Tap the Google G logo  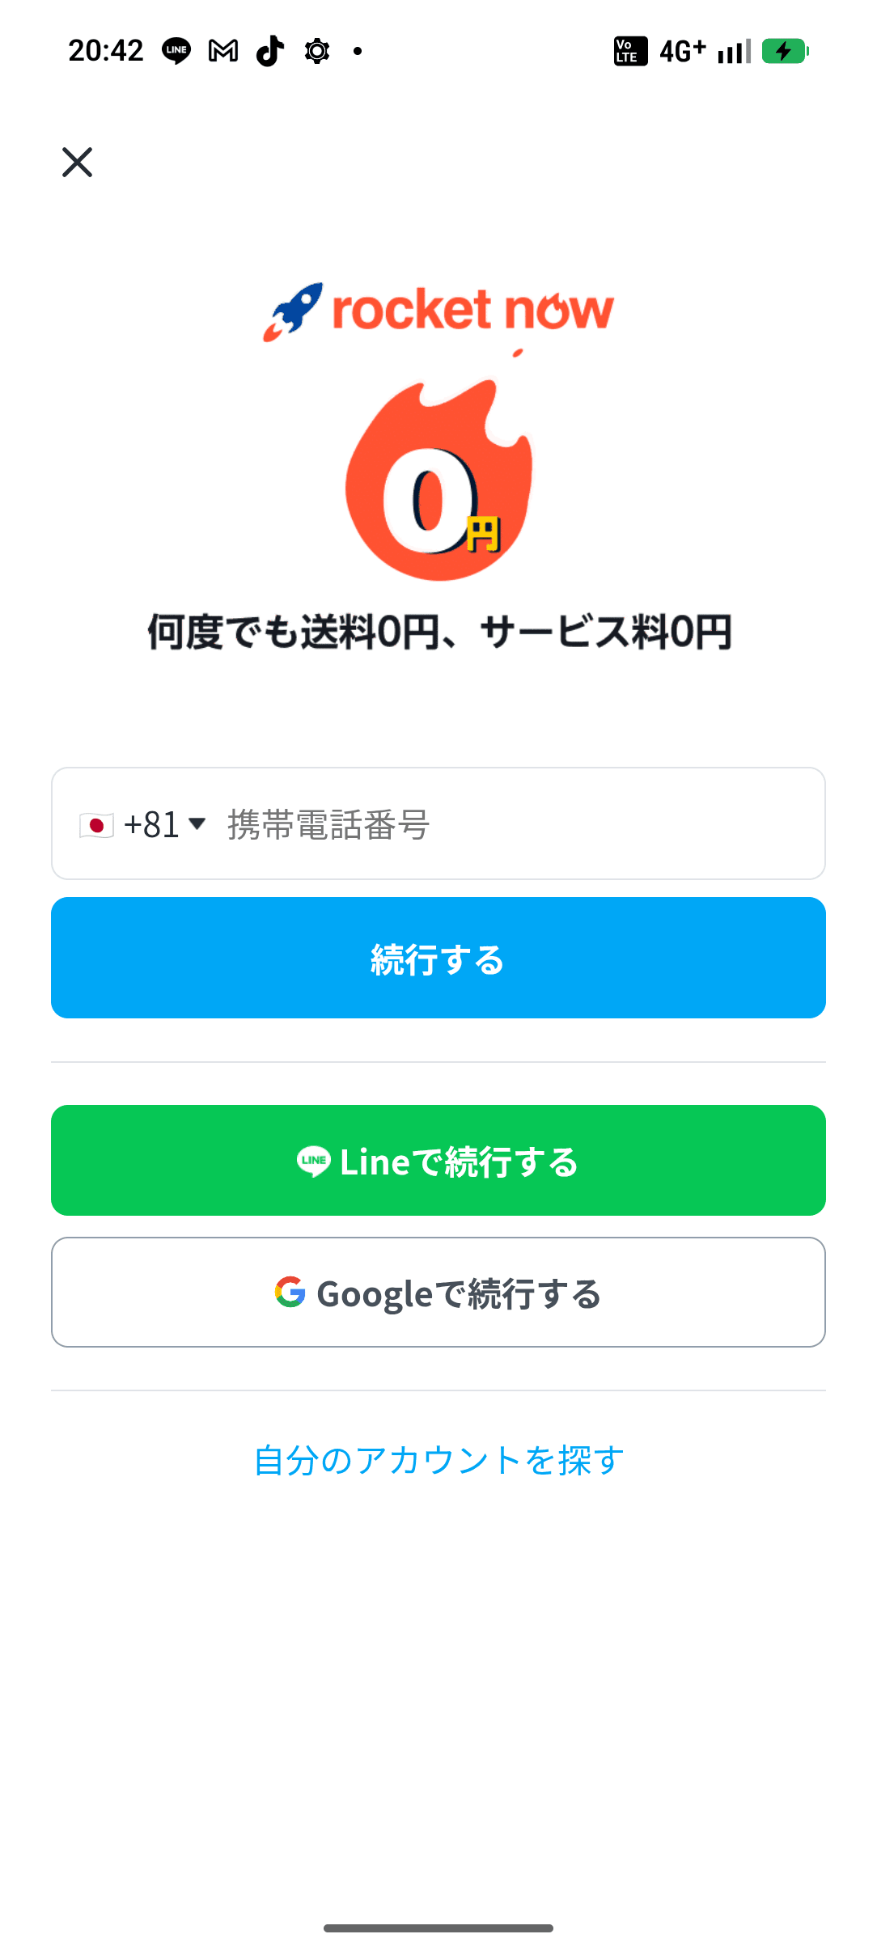click(x=290, y=1293)
